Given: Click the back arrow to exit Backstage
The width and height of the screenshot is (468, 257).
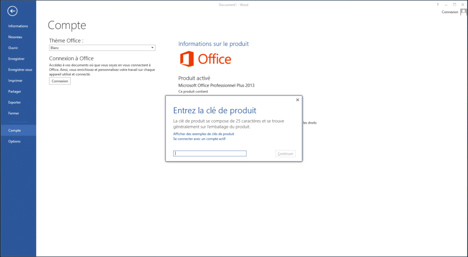Looking at the screenshot, I should click(x=12, y=11).
